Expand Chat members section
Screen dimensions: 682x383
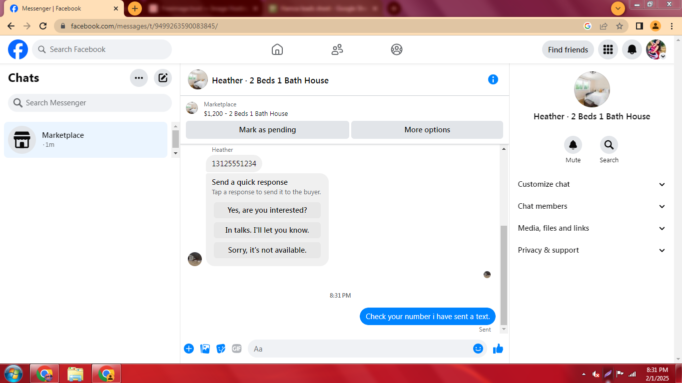[592, 206]
